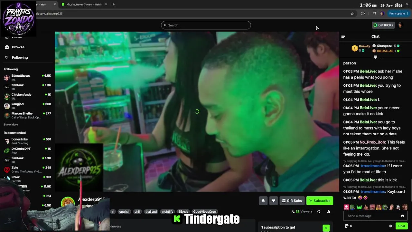This screenshot has height=232, width=412.
Task: Click the green subscribe icon in subscription goal
Action: pos(326,228)
